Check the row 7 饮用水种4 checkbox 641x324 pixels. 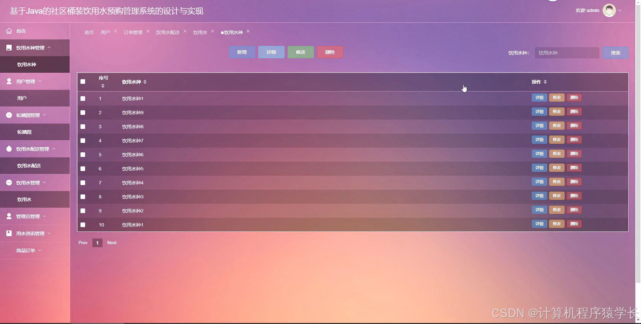(83, 183)
